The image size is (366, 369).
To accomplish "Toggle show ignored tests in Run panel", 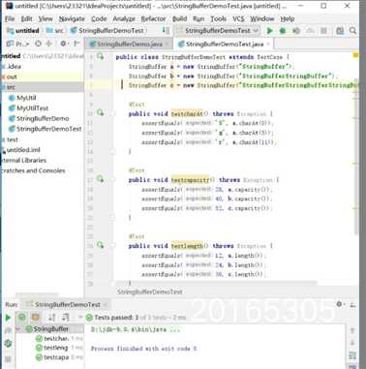I will tap(35, 318).
